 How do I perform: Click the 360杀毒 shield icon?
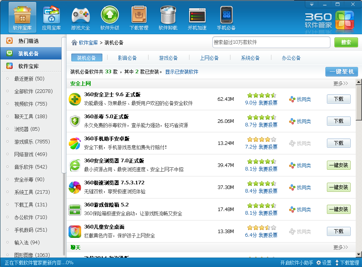click(75, 121)
